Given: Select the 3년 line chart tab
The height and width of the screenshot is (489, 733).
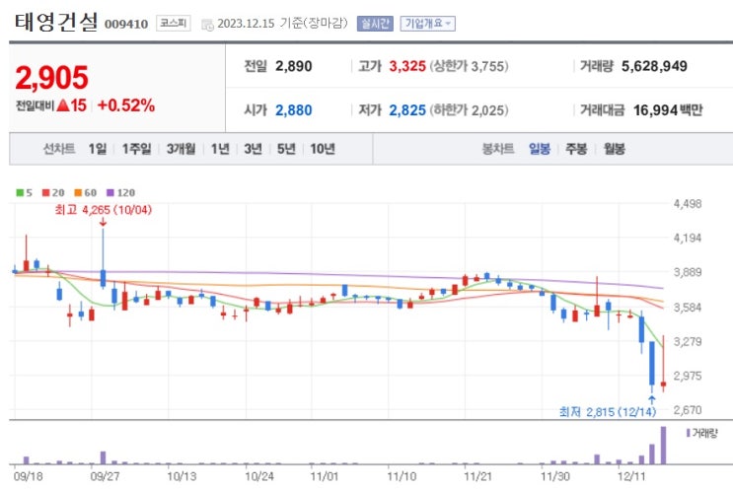Looking at the screenshot, I should click(253, 149).
